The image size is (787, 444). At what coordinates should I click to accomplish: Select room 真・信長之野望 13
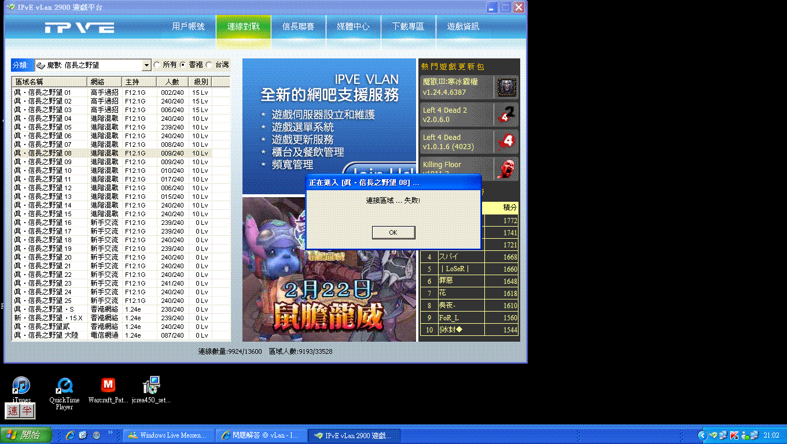(112, 197)
